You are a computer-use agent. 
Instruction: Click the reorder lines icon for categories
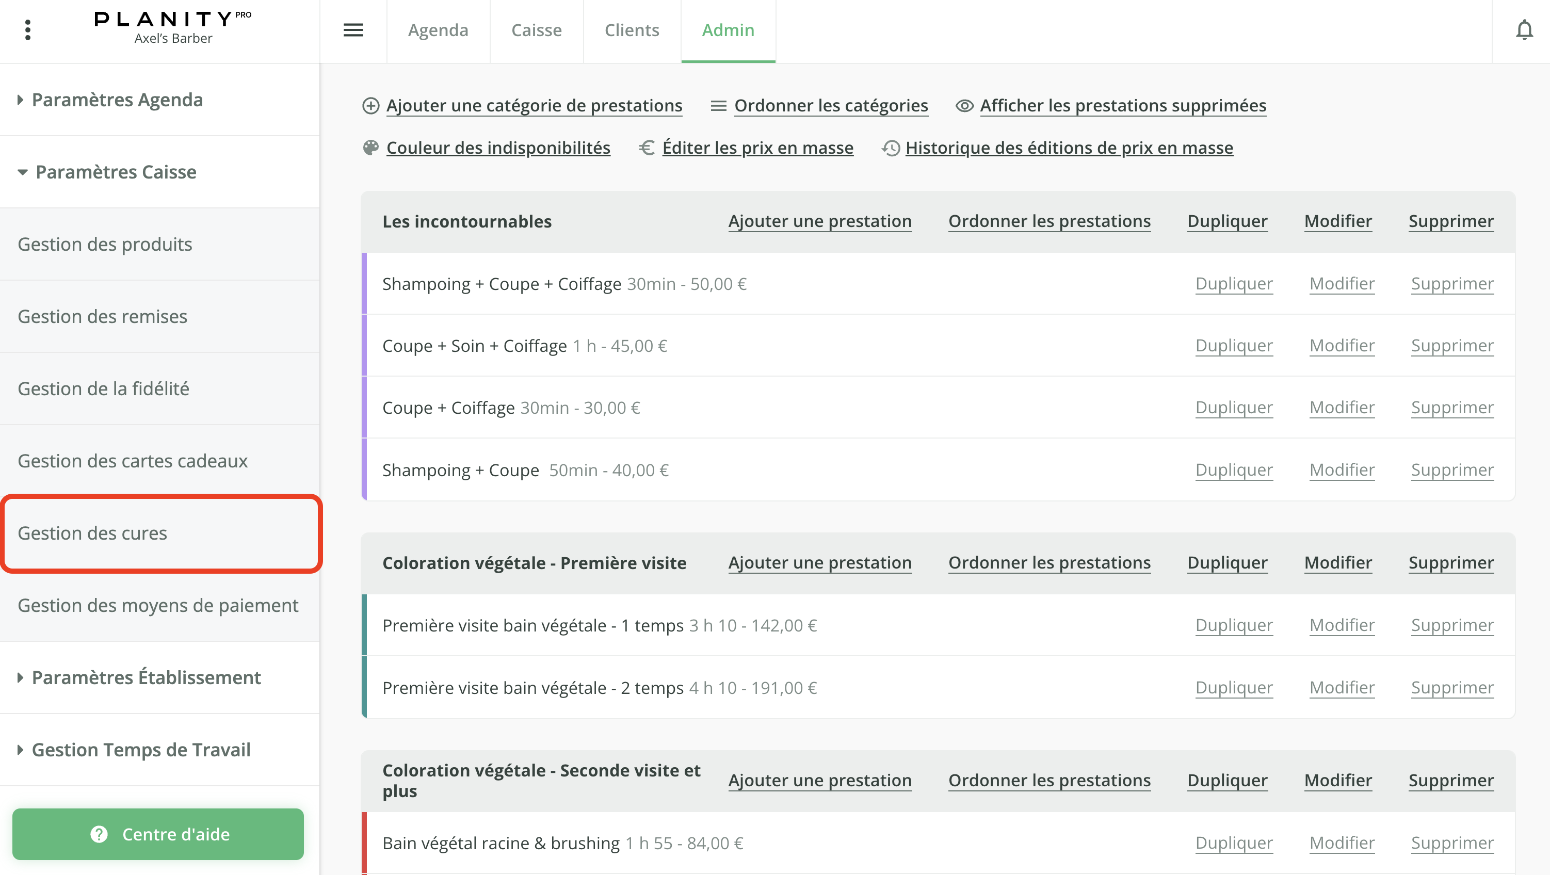[x=718, y=106]
